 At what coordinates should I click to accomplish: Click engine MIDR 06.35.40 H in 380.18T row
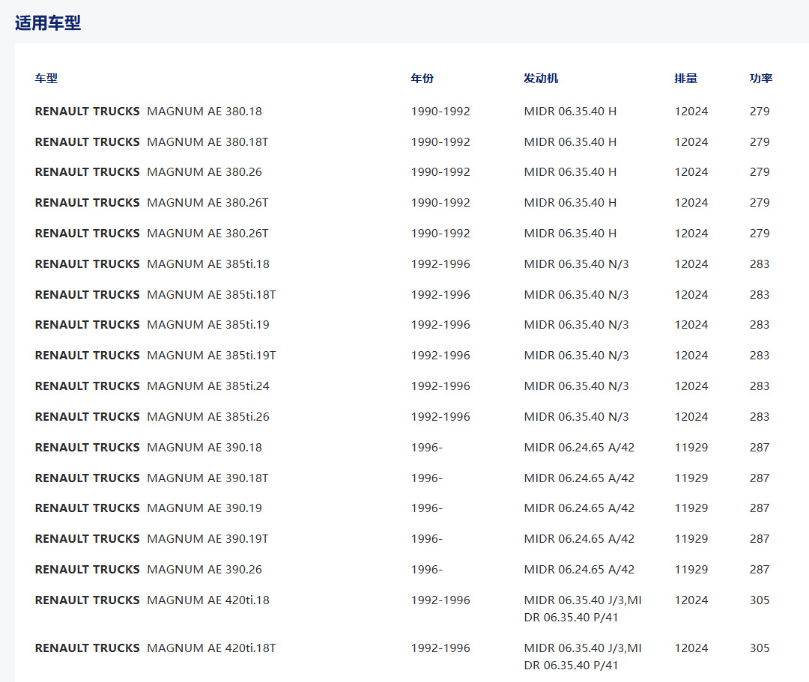pos(570,141)
